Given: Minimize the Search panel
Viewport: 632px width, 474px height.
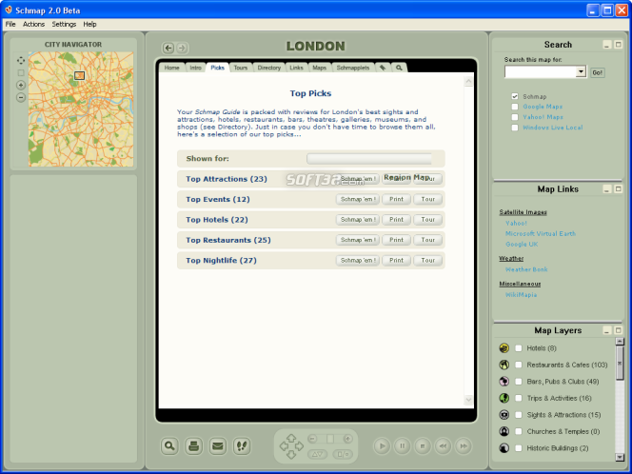Looking at the screenshot, I should (x=607, y=45).
